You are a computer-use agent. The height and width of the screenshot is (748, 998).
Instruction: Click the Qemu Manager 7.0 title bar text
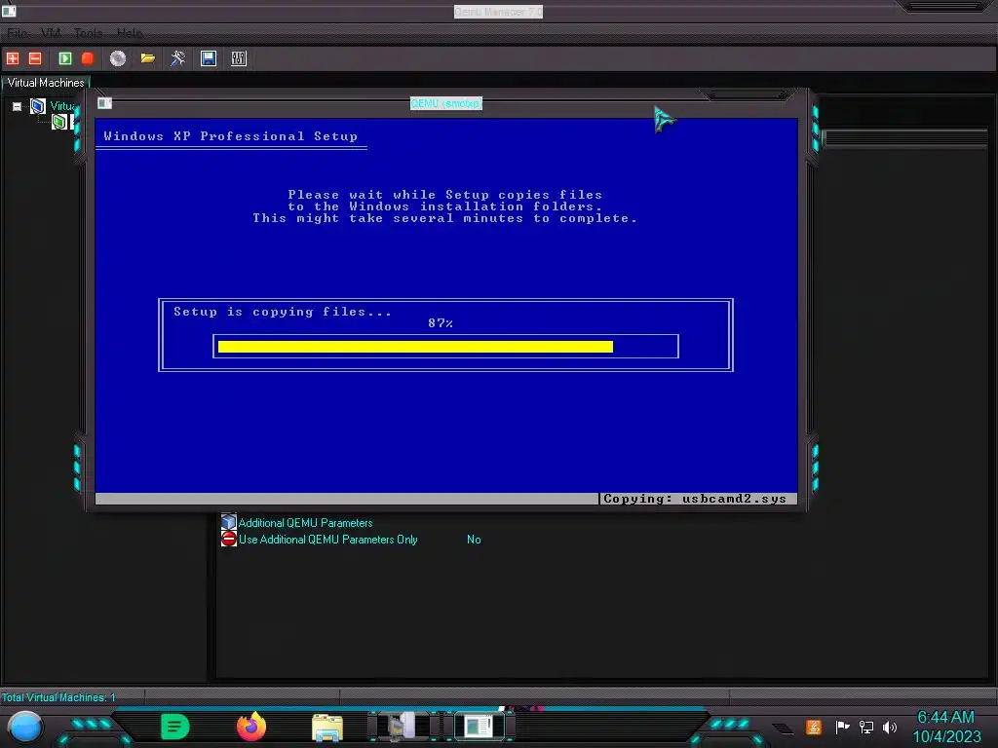pyautogui.click(x=498, y=12)
